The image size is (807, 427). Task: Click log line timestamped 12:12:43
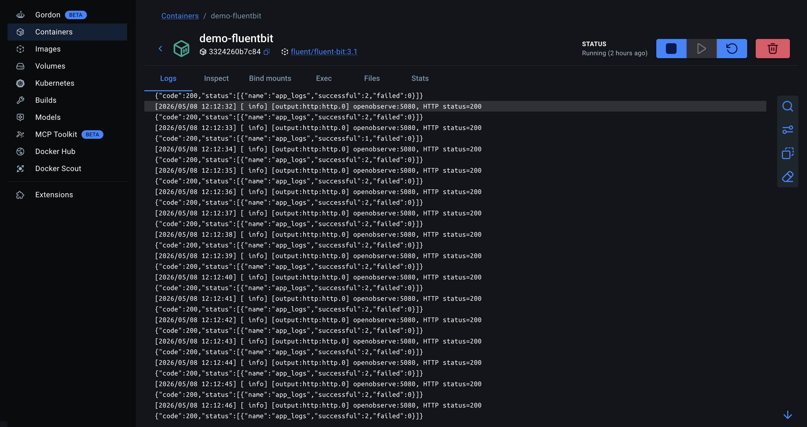point(318,341)
